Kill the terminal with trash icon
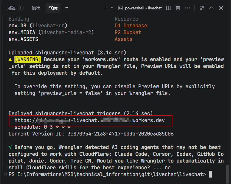The width and height of the screenshot is (231, 184). [178, 8]
